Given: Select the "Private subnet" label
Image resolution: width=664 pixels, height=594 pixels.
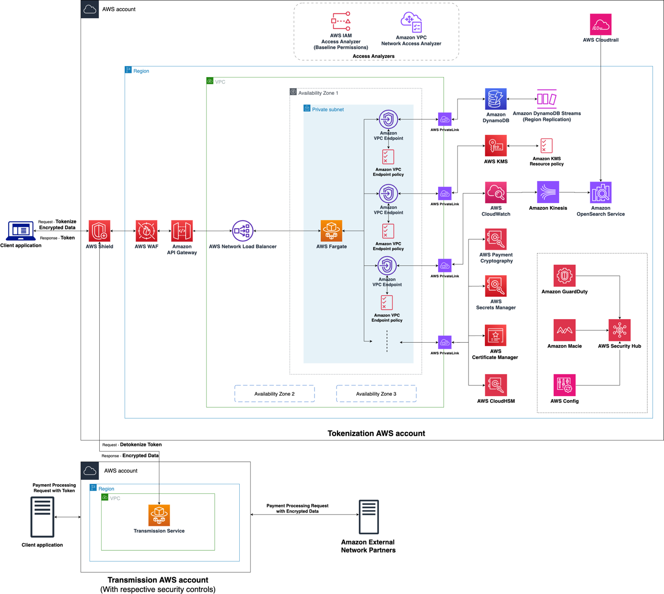Looking at the screenshot, I should point(328,110).
